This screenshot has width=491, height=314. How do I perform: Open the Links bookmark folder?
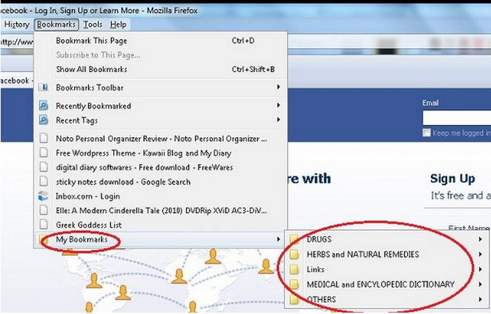(385, 269)
